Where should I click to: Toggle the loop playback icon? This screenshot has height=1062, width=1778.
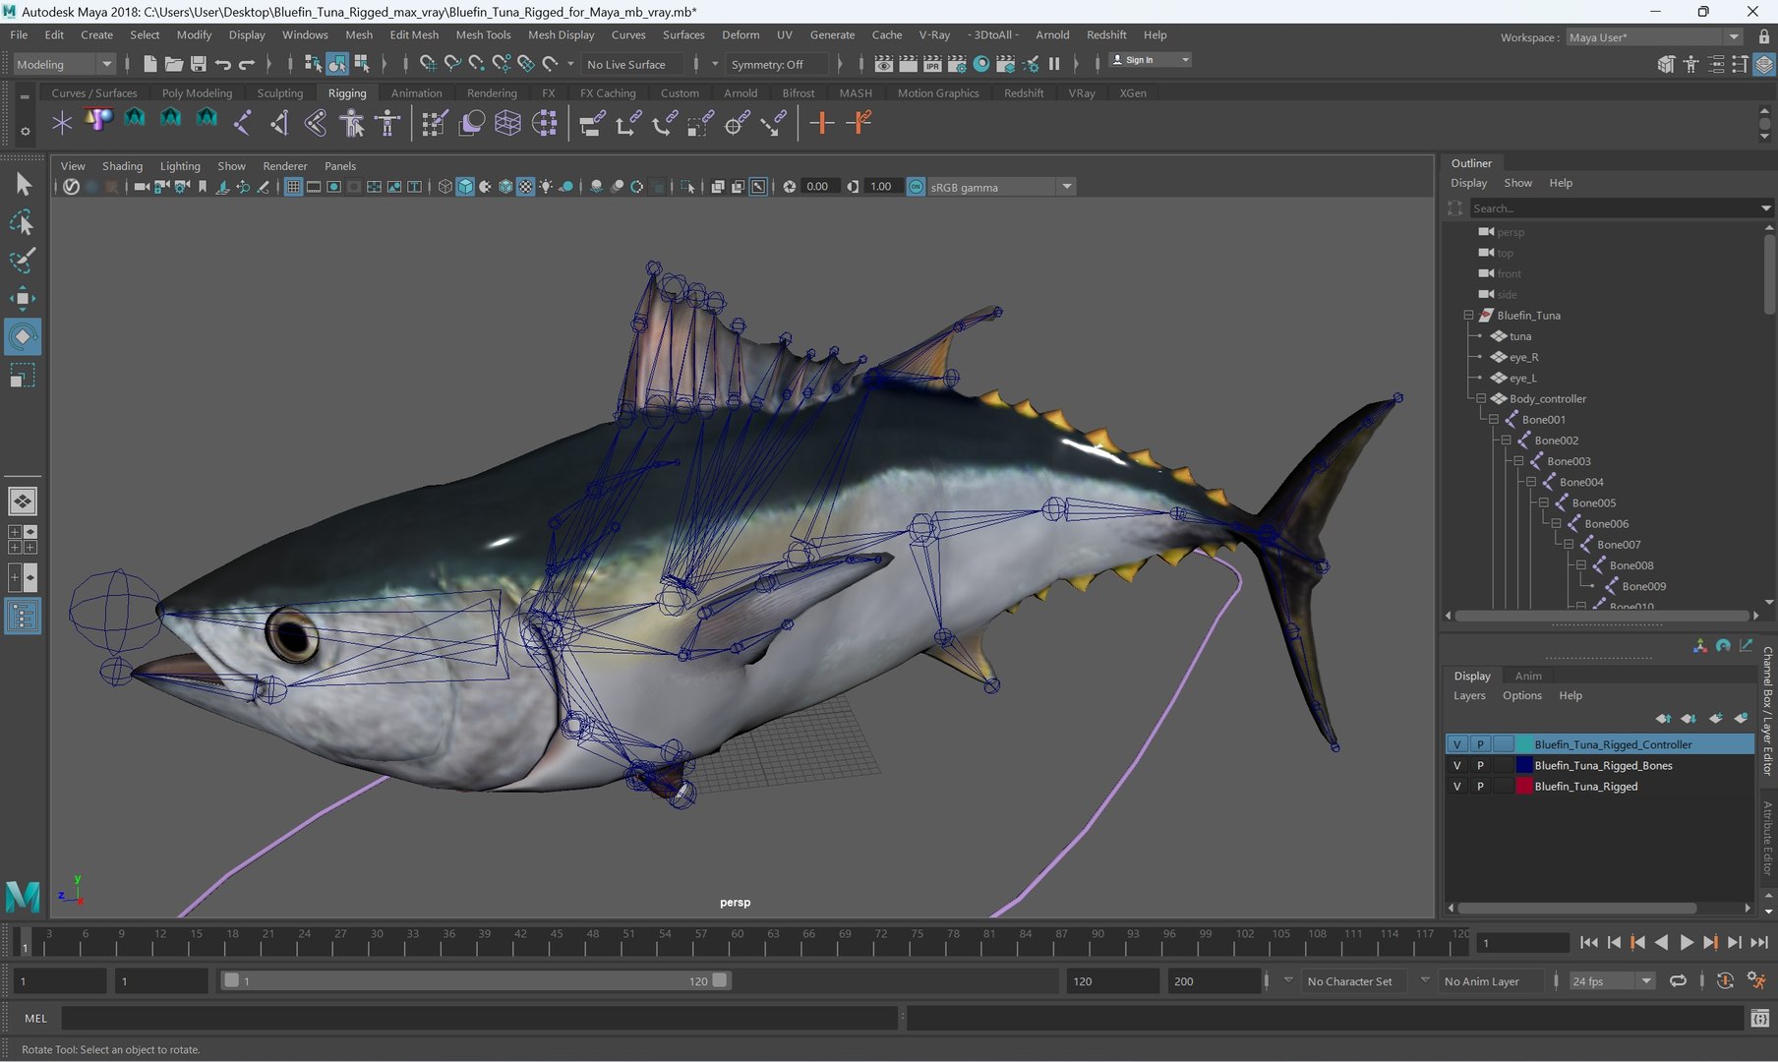coord(1678,980)
